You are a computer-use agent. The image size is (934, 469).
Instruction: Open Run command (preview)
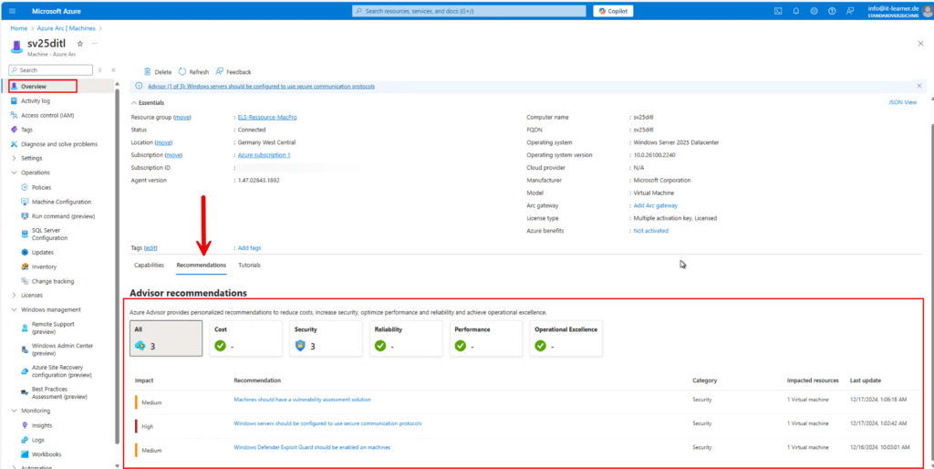click(x=63, y=215)
